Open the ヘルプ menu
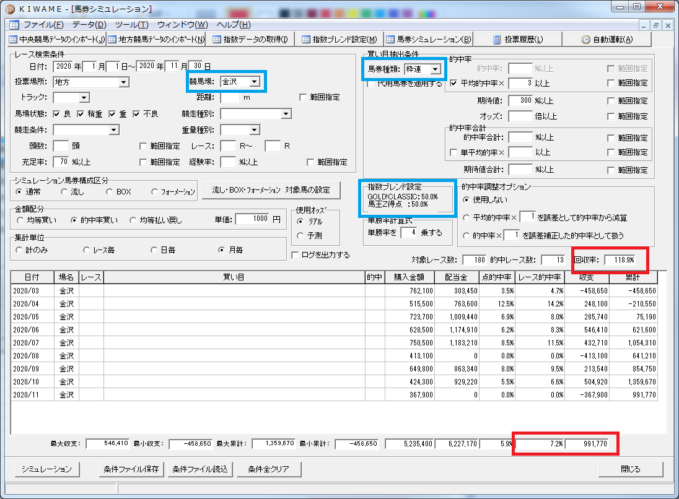The width and height of the screenshot is (679, 499). pos(234,25)
